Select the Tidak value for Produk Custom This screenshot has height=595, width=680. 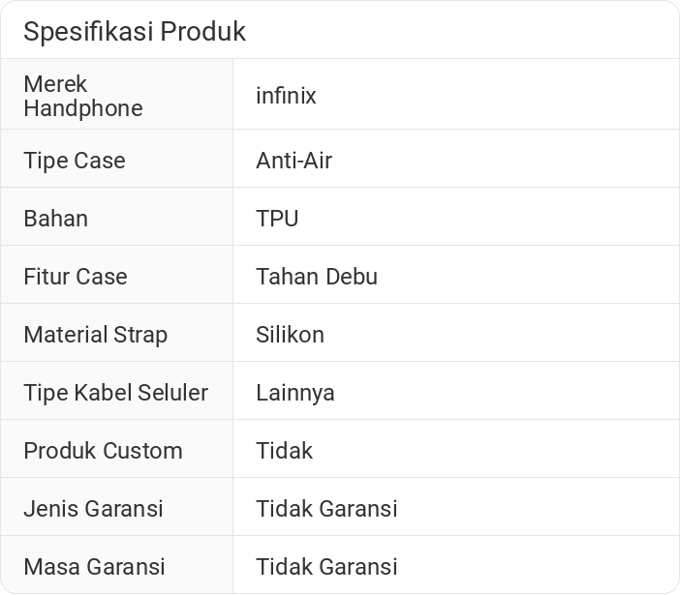pyautogui.click(x=284, y=451)
